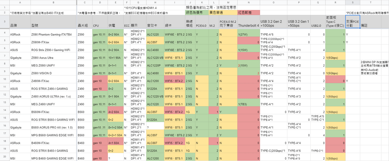
Task: Select the *10代CPU僅支援HDMI1.4 note cell
Action: [x=140, y=7]
